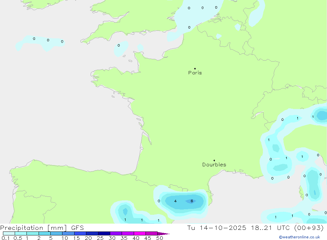This screenshot has width=327, height=240.
Task: Select the Paris city label
Action: tap(195, 73)
